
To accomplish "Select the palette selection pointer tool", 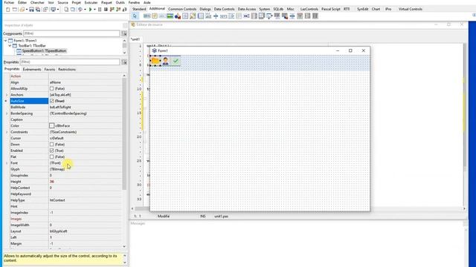I will (135, 16).
